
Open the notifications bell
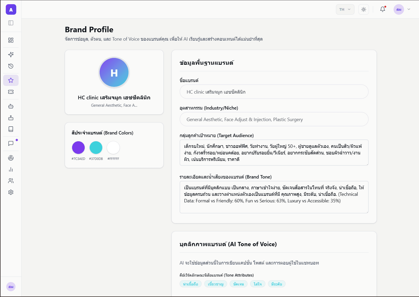tap(383, 9)
